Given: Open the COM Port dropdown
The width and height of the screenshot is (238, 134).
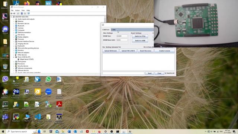Looking at the screenshot, I should click(x=132, y=30).
